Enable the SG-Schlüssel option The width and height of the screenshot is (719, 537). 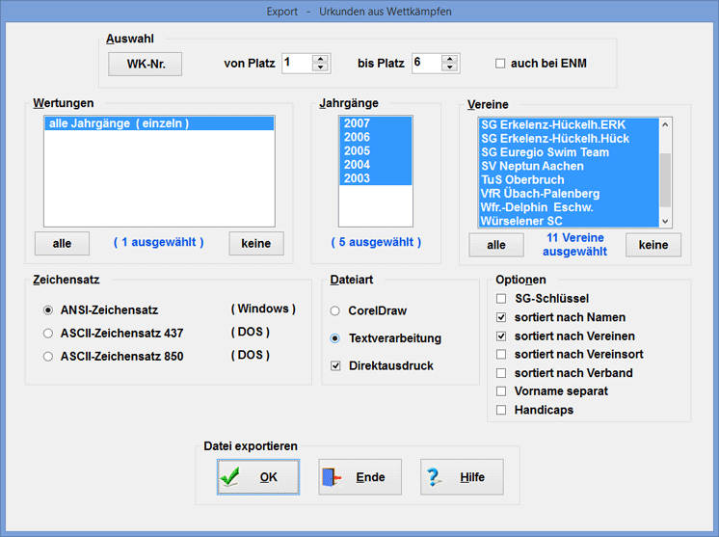[501, 299]
